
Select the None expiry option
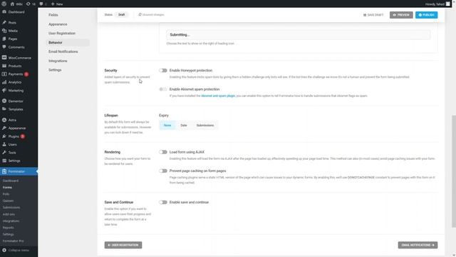pyautogui.click(x=167, y=126)
